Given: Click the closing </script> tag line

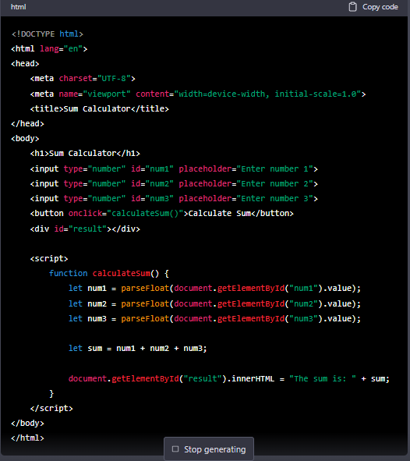Looking at the screenshot, I should (x=51, y=409).
